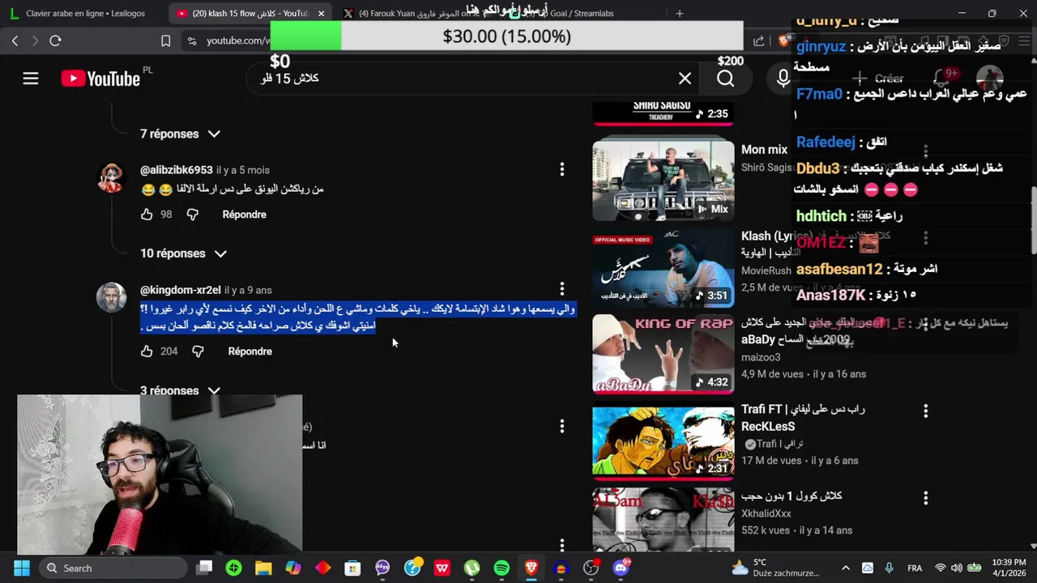Reload the page with the refresh icon
The image size is (1037, 583).
tap(55, 40)
